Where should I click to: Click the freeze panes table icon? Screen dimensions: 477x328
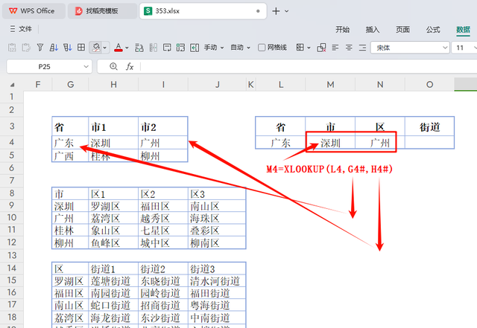180,48
